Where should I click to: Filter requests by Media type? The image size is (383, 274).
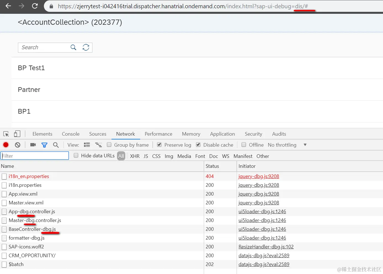pyautogui.click(x=184, y=156)
